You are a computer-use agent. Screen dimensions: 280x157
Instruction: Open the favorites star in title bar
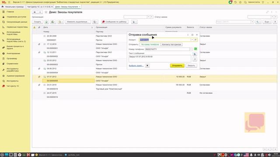pyautogui.click(x=240, y=2)
